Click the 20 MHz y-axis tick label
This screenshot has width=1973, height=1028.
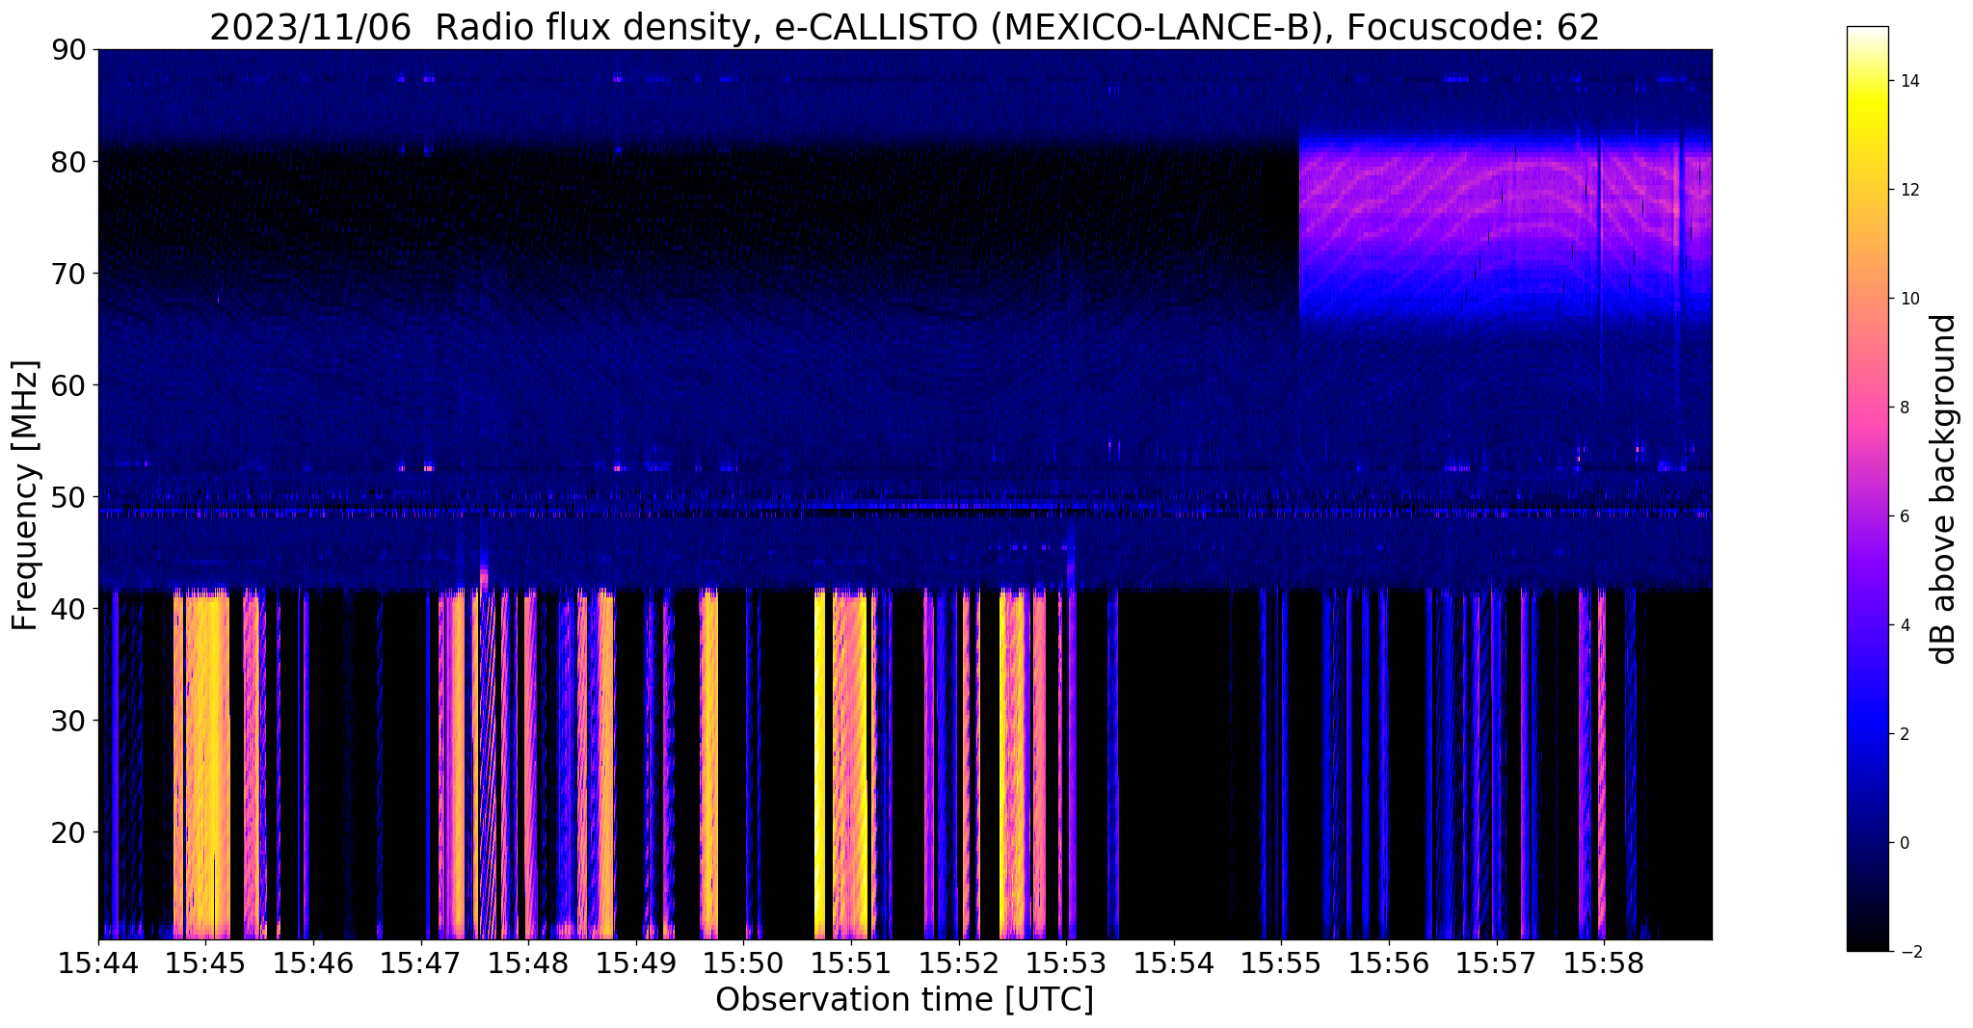(x=69, y=832)
